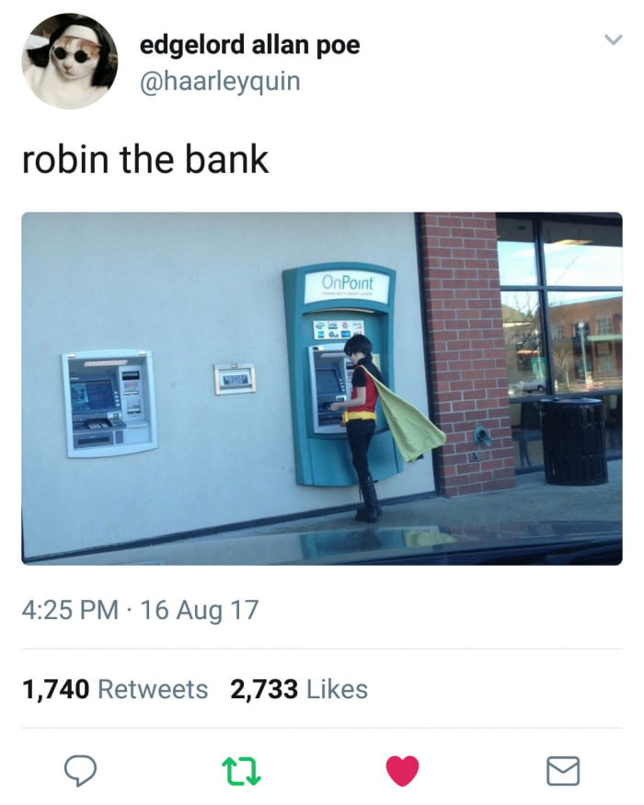Image resolution: width=644 pixels, height=805 pixels.
Task: Visit the @haarleyquin handle
Action: (x=220, y=82)
